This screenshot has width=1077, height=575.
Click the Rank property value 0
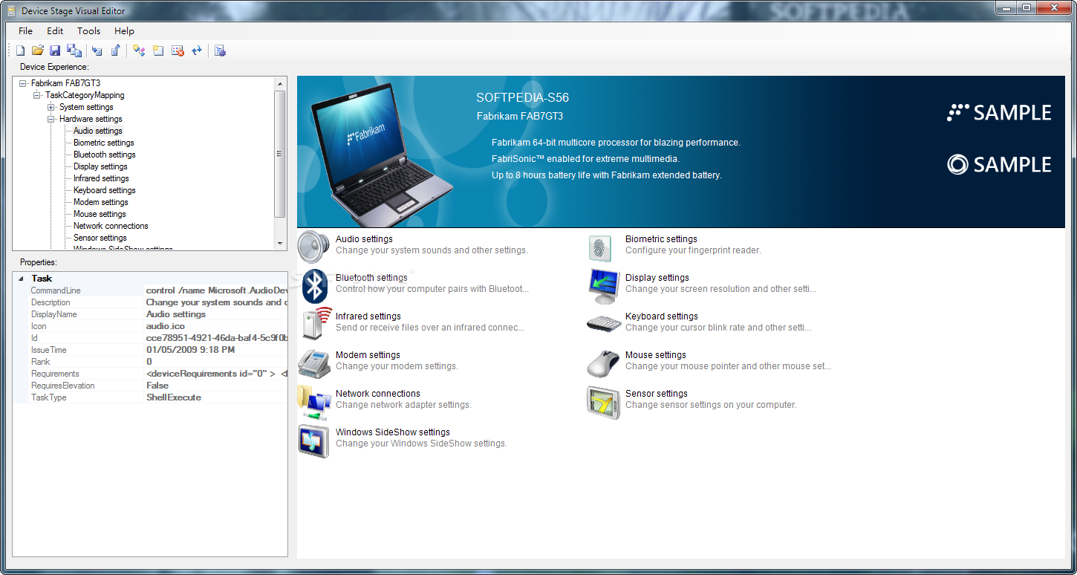(215, 362)
